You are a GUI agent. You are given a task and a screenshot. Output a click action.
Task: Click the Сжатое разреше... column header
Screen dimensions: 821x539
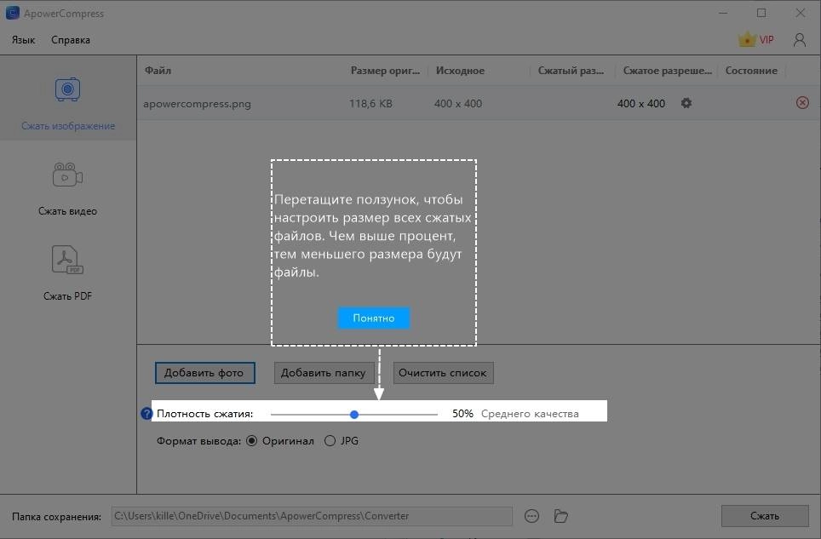(x=667, y=71)
